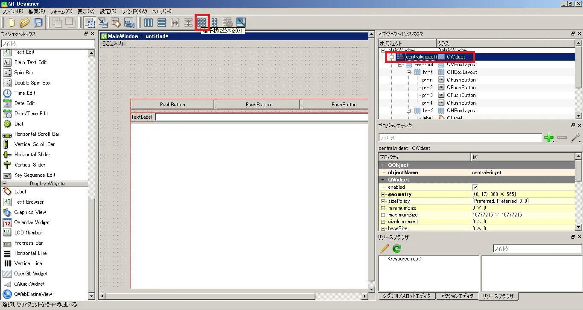Open the フォーム(O) menu
The height and width of the screenshot is (310, 583).
(61, 12)
